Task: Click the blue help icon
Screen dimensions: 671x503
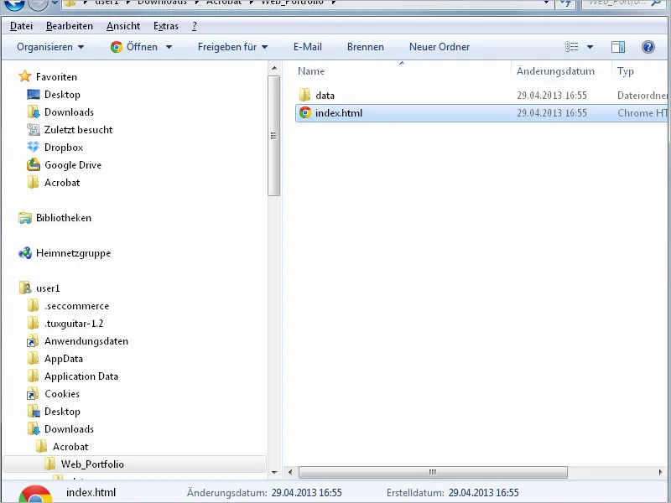Action: 648,47
